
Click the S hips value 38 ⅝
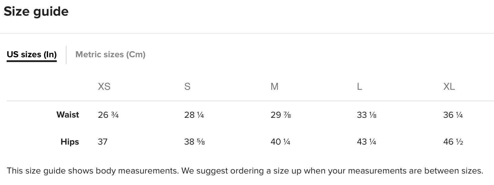tap(194, 142)
